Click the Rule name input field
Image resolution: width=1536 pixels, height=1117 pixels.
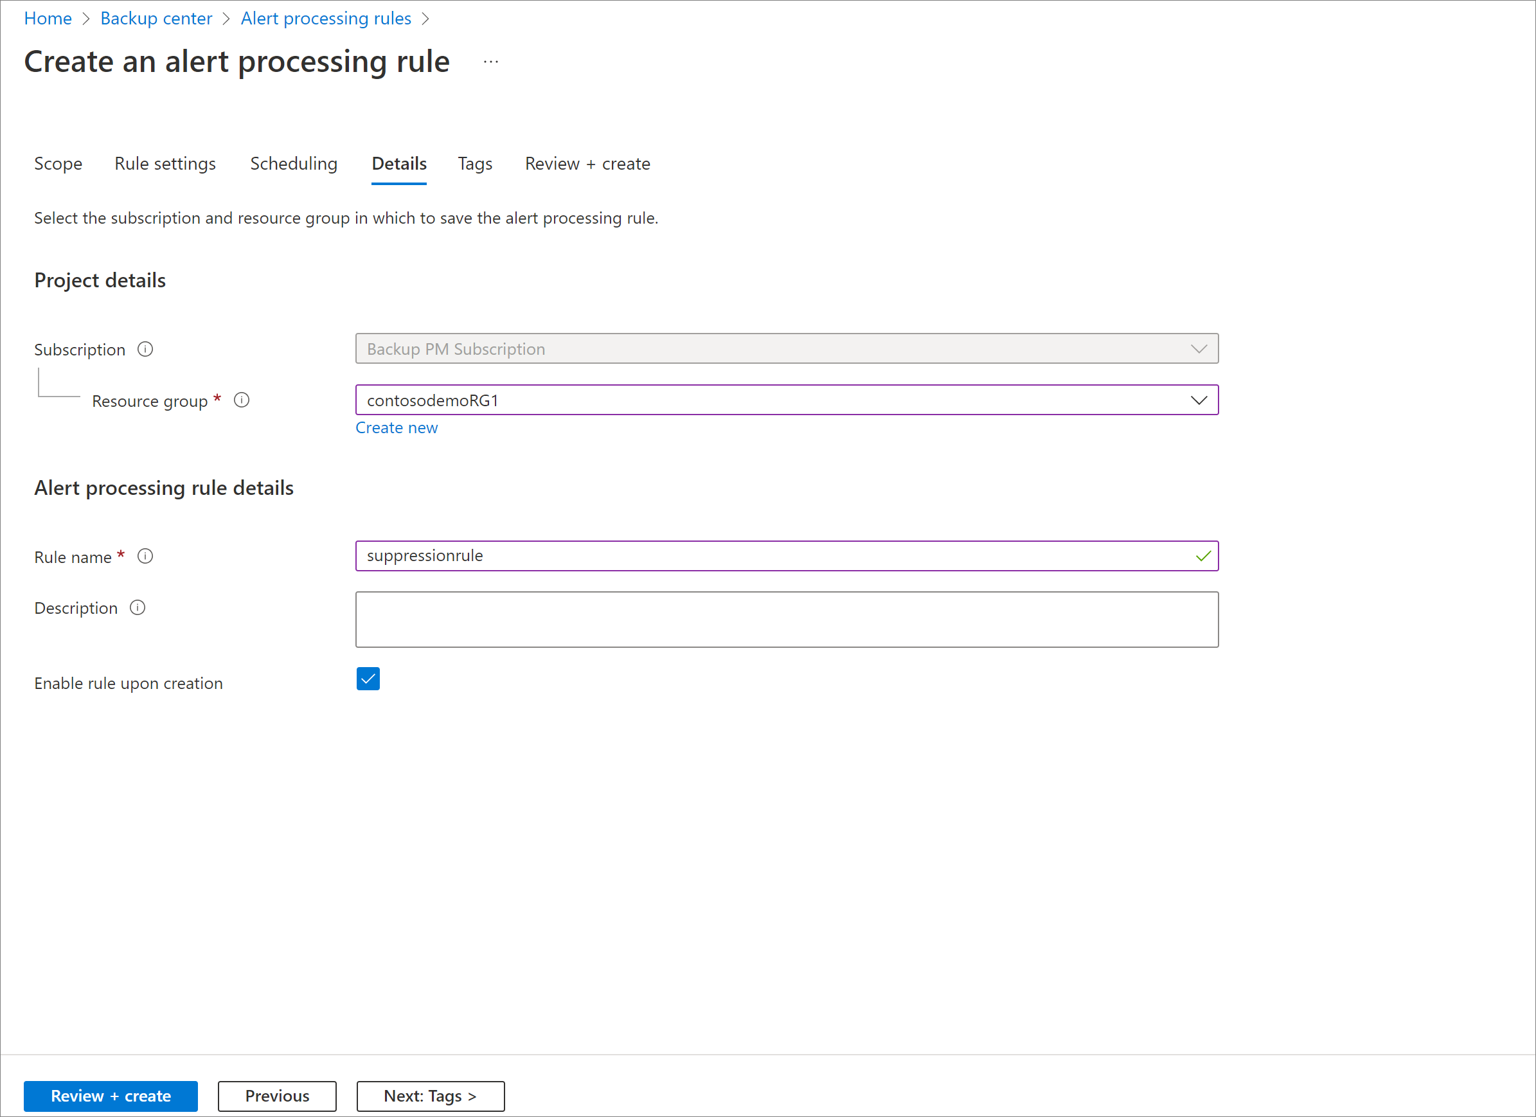(787, 555)
